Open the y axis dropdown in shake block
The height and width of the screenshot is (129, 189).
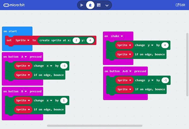pyautogui.click(x=151, y=45)
